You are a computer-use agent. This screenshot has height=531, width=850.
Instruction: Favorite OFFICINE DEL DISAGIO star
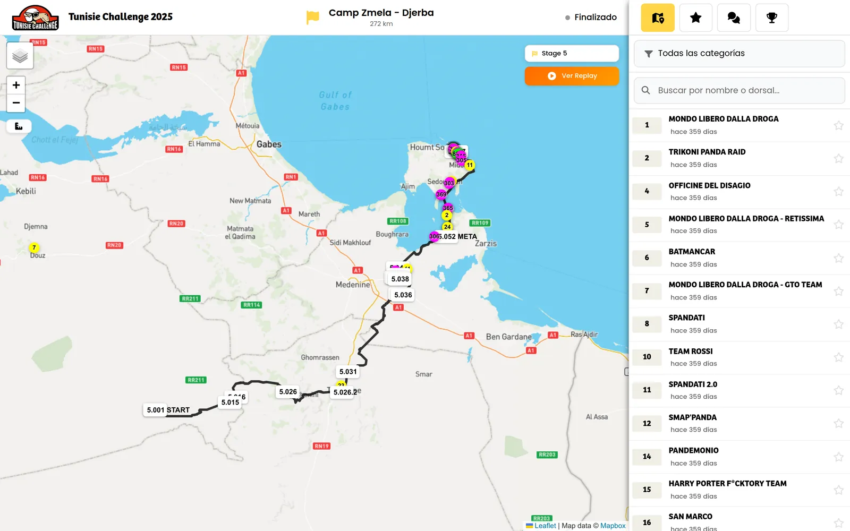838,191
